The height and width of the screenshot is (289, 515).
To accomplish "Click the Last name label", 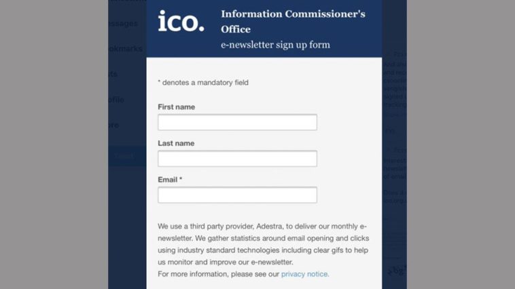I will point(176,143).
